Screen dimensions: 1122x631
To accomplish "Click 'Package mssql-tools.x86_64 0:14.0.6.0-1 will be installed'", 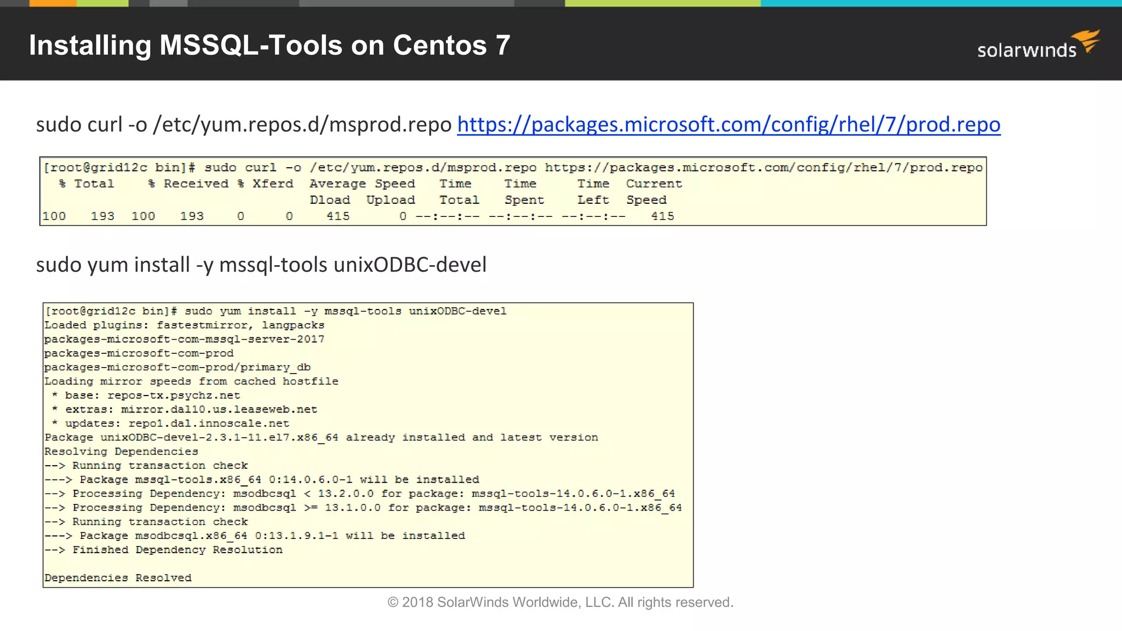I will [262, 480].
